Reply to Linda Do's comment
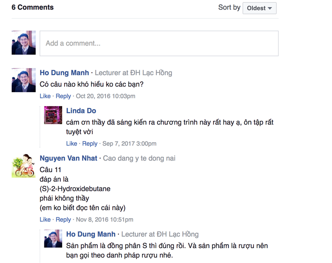This screenshot has height=263, width=332. 90,144
